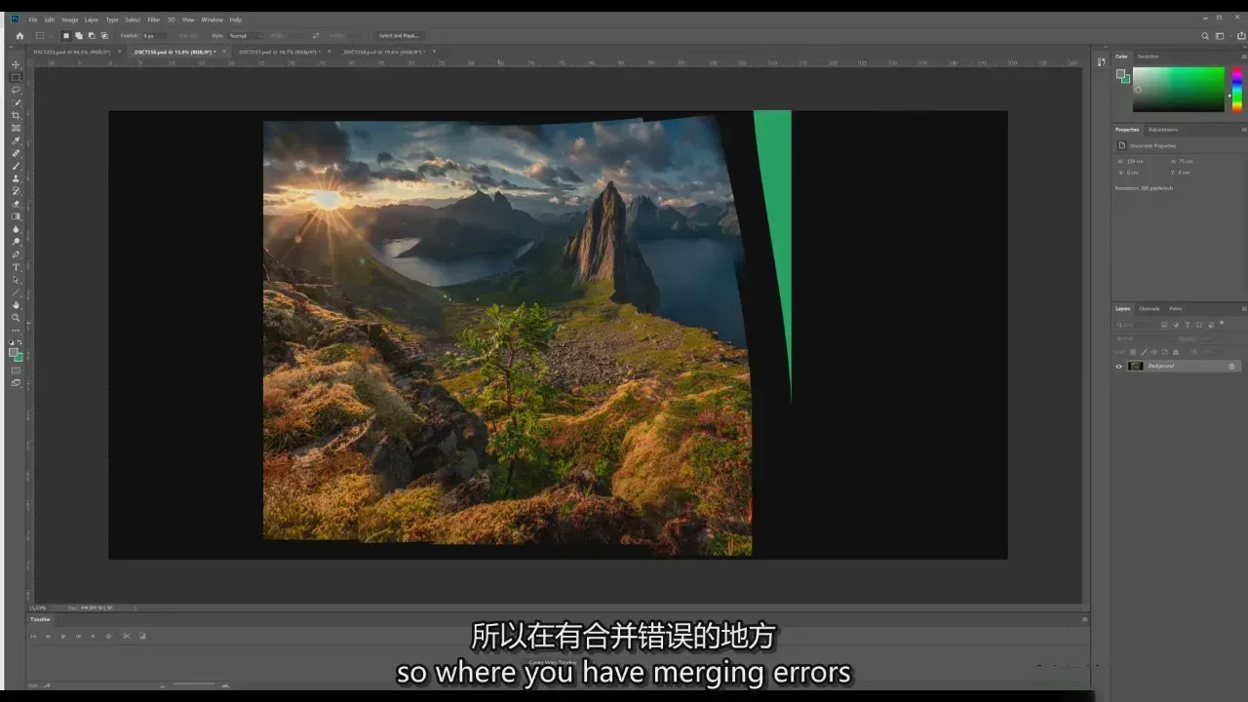Select the Zoom tool
1248x702 pixels.
pos(16,318)
